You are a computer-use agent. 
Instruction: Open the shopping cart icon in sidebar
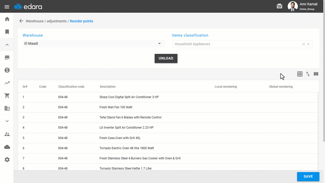[7, 96]
